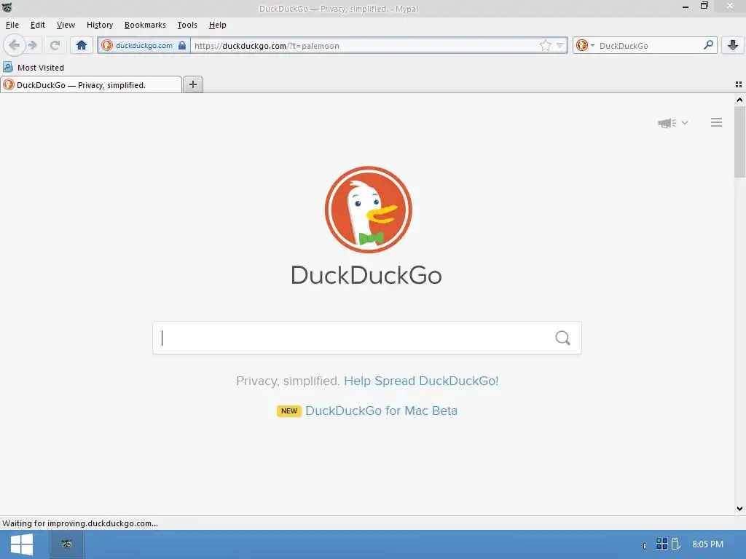Click the padlock secure connection icon
746x559 pixels.
point(181,45)
